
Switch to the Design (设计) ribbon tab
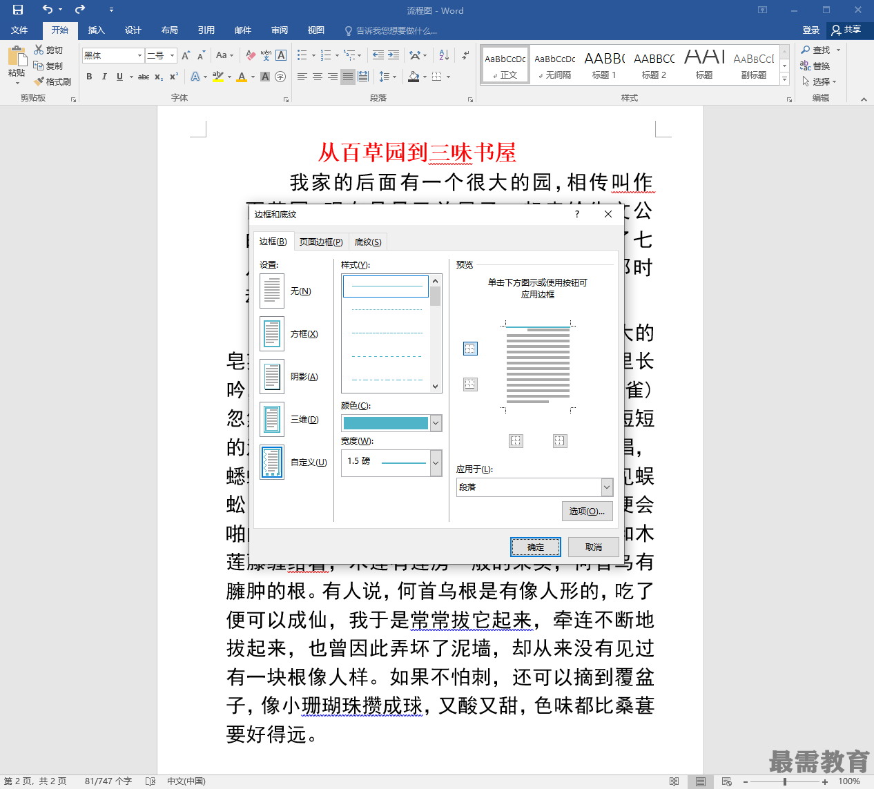(x=133, y=30)
